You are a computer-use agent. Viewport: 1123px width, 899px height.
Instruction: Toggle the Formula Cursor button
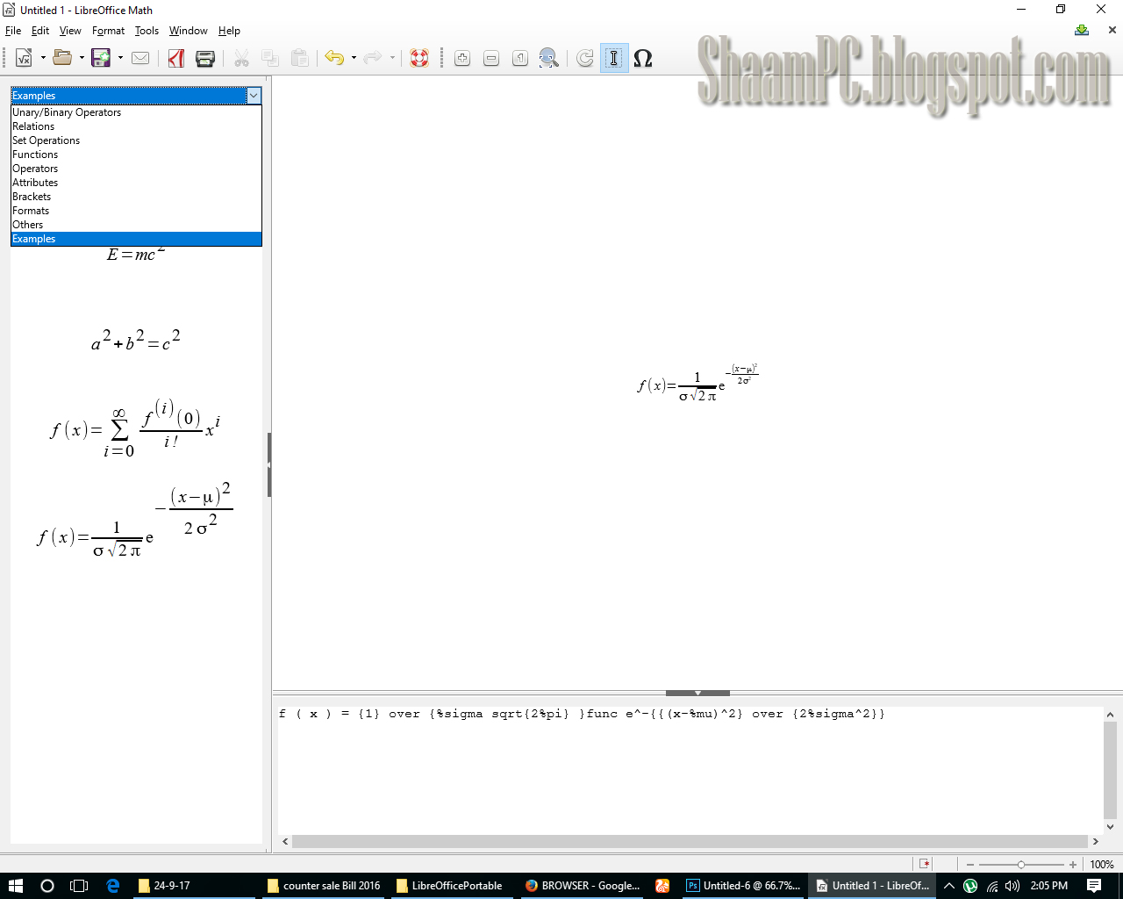click(614, 58)
